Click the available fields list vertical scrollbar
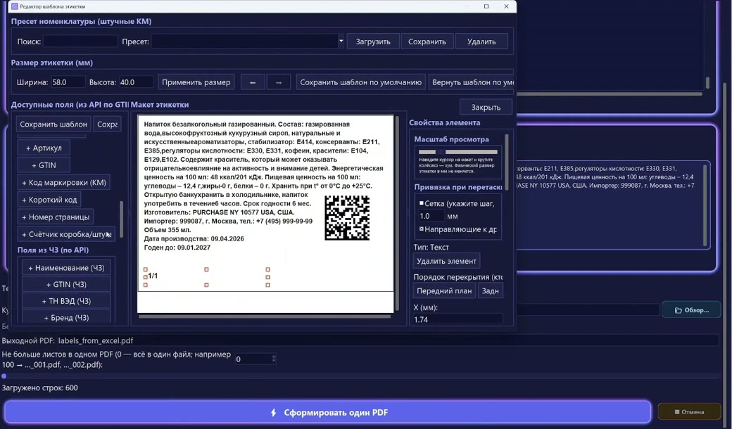 pos(121,219)
